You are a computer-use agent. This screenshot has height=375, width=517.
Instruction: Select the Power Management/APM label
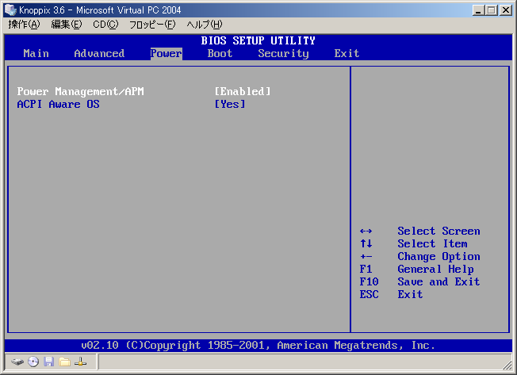coord(80,92)
